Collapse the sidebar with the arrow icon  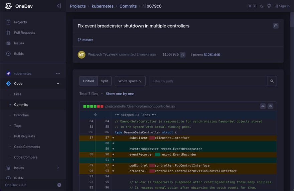(59, 6)
